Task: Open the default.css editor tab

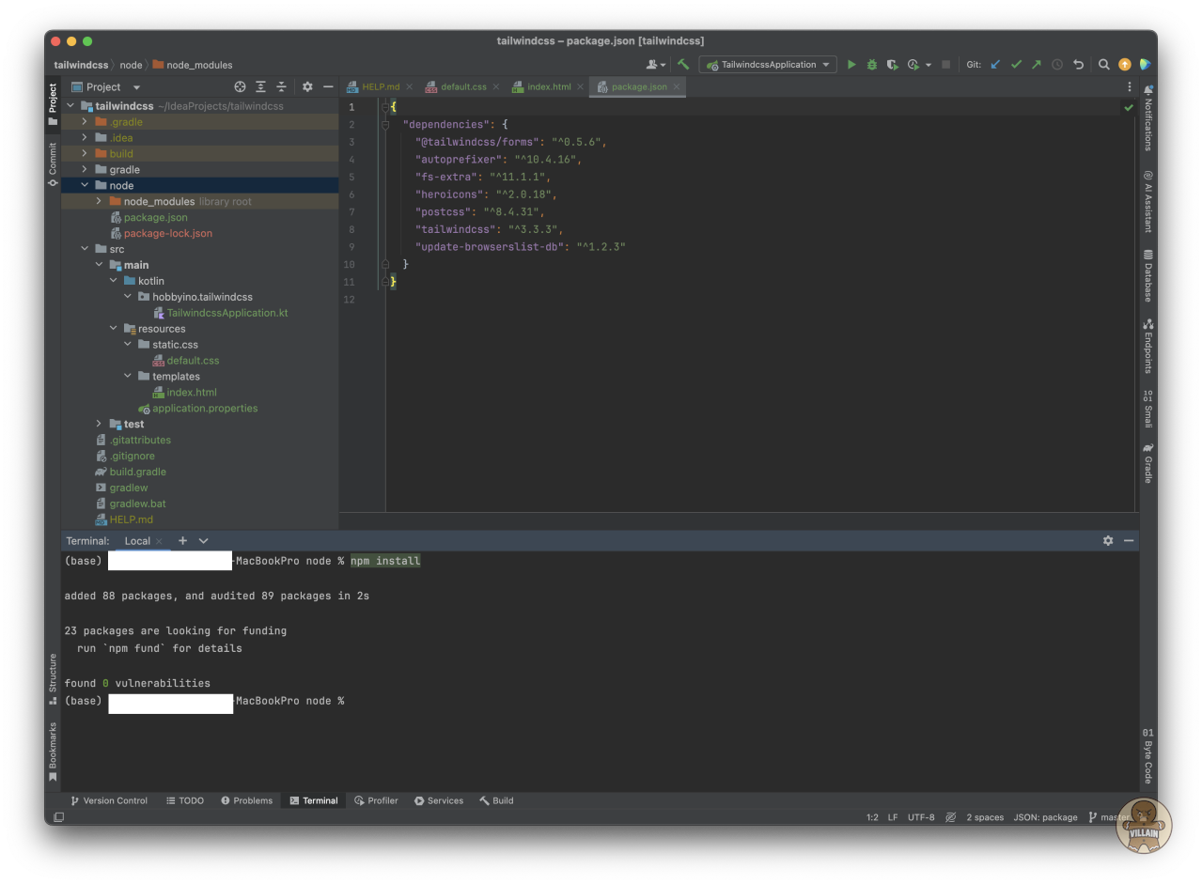Action: 462,86
